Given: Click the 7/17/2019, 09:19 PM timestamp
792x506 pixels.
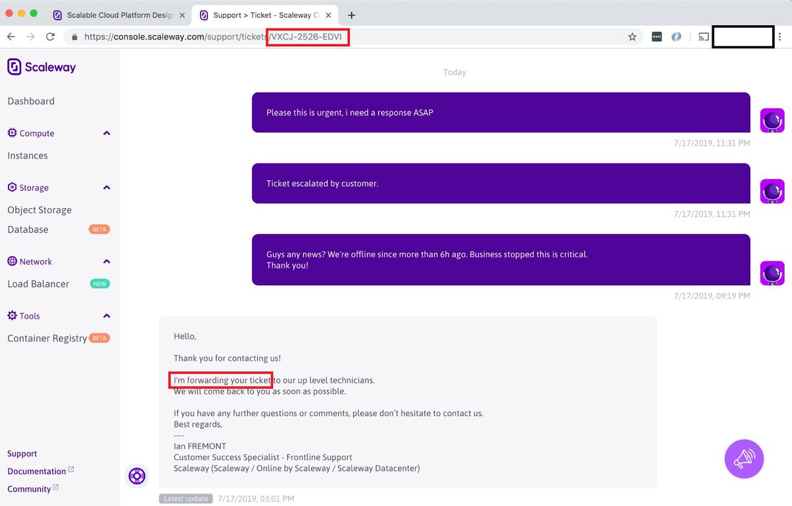Looking at the screenshot, I should pos(712,296).
